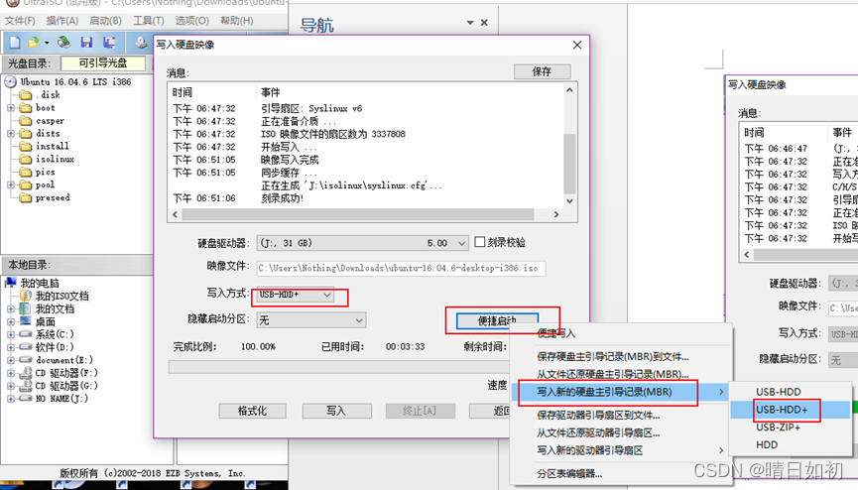858x490 pixels.
Task: Select USB-HDD+ in the submenu
Action: (791, 410)
